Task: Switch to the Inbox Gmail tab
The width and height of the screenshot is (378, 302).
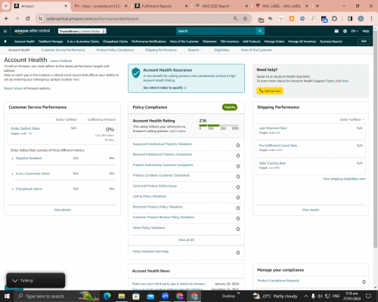Action: pyautogui.click(x=101, y=6)
